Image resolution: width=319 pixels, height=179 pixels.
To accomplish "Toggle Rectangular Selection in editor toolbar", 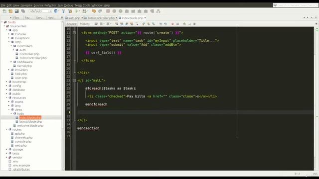I will 137,24.
